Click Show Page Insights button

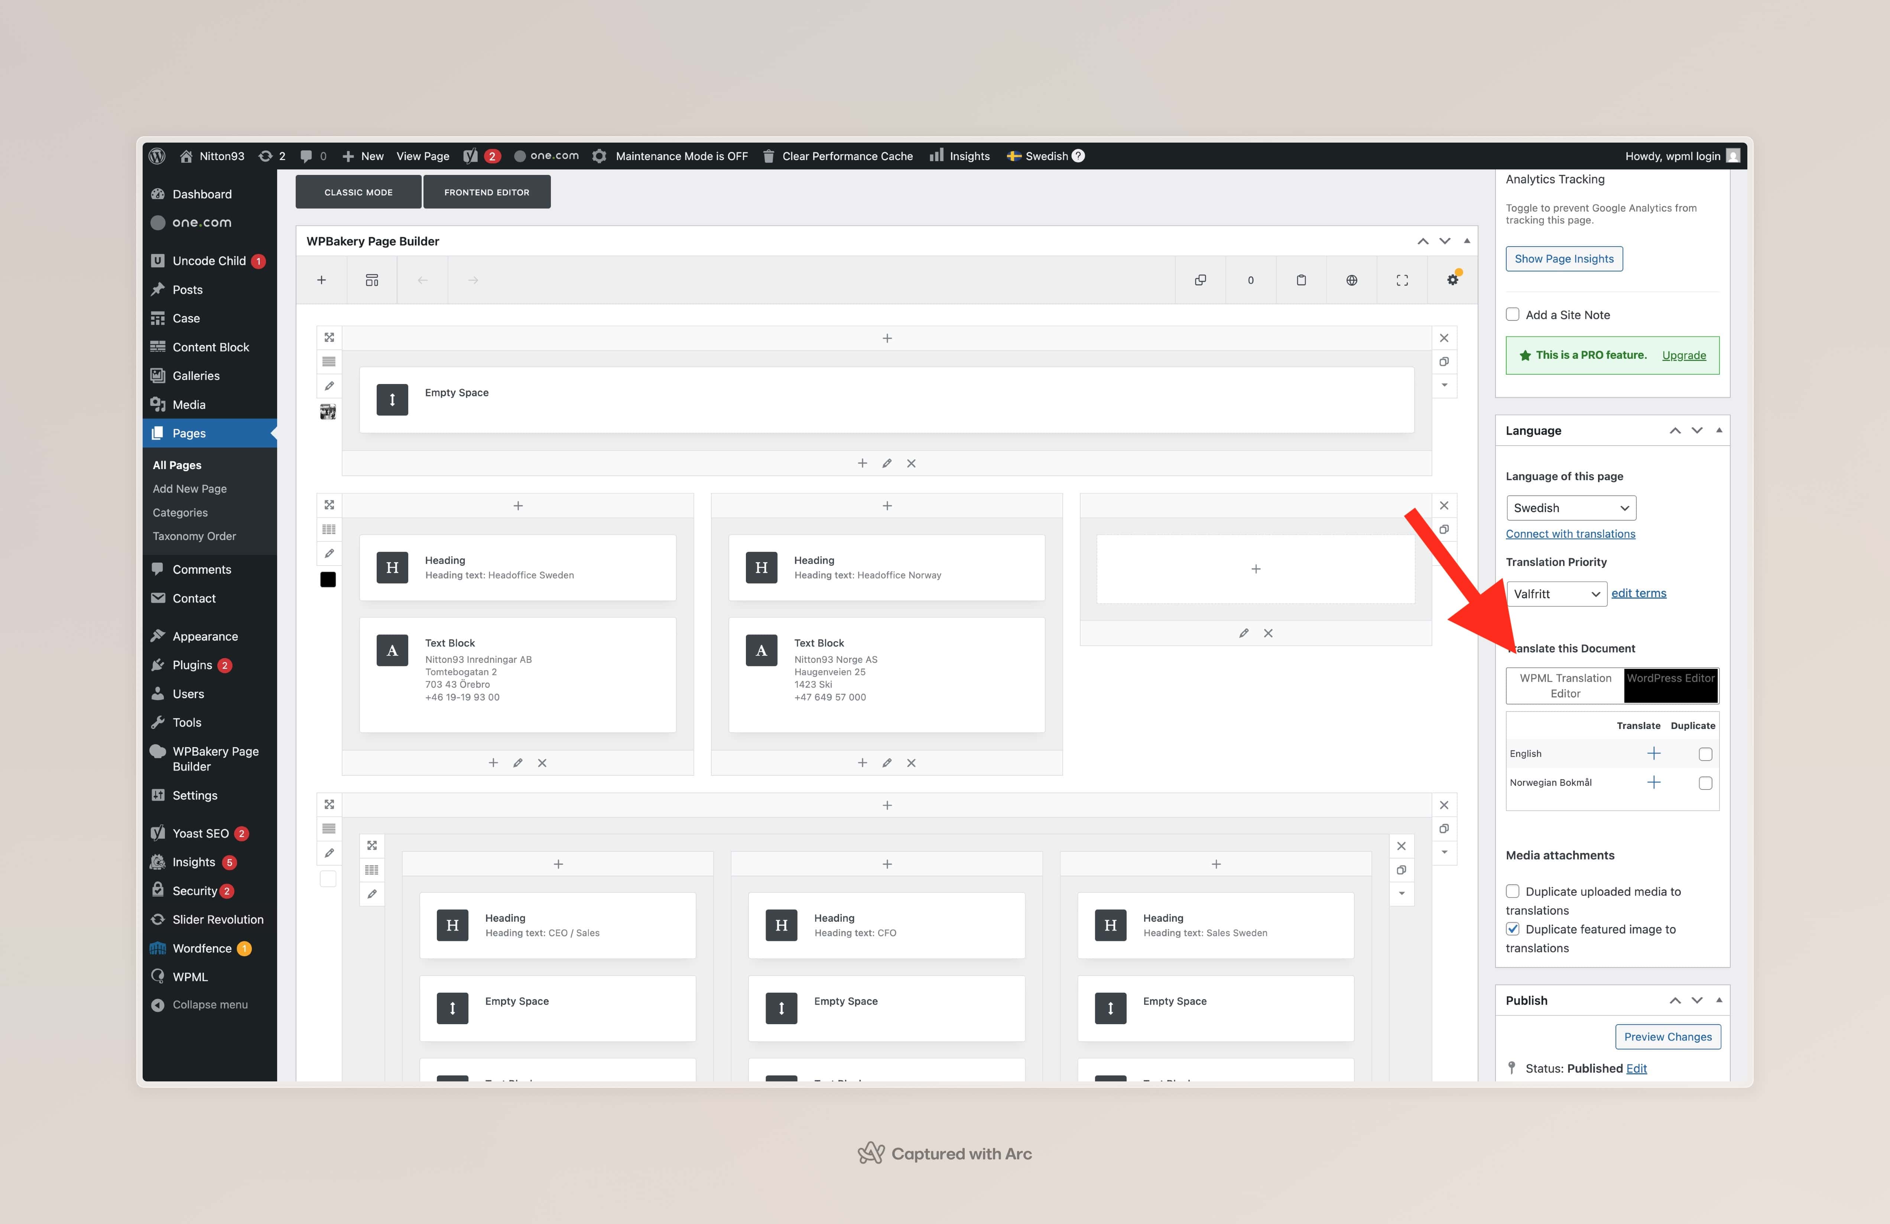(1563, 259)
